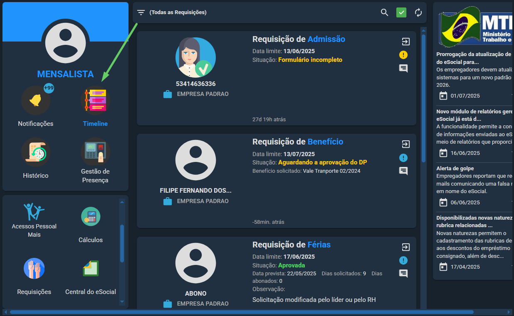The width and height of the screenshot is (514, 316).
Task: Open news 'Disponibilizadas novas naturezas'
Action: (474, 221)
